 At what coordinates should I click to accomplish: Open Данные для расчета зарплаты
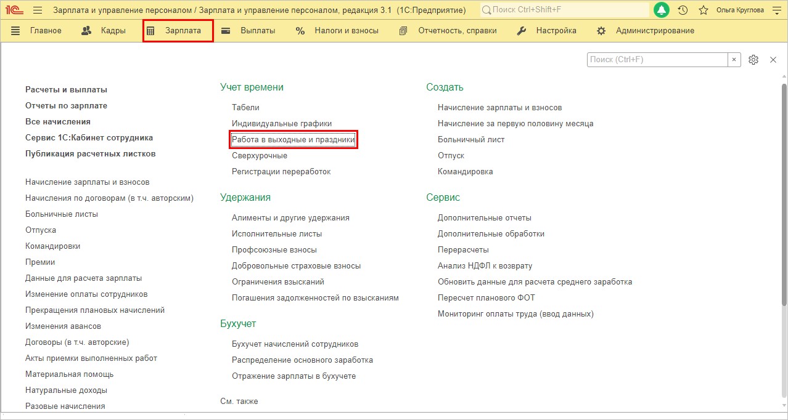(83, 278)
